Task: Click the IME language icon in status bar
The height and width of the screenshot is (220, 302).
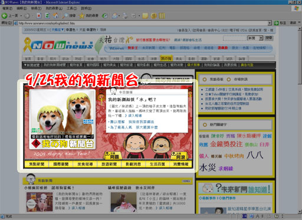Action: point(244,216)
